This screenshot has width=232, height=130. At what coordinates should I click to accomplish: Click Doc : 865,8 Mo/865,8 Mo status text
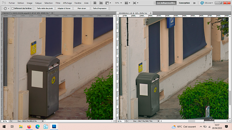(x=27, y=121)
